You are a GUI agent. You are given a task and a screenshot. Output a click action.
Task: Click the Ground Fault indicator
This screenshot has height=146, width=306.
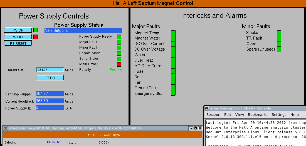(173, 87)
